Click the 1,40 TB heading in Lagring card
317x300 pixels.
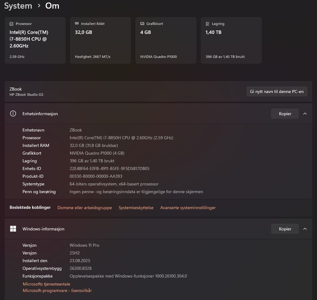[x=214, y=32]
